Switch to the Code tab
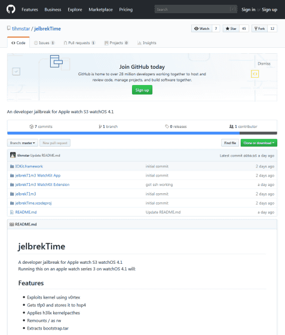Image resolution: width=285 pixels, height=335 pixels. [x=19, y=42]
